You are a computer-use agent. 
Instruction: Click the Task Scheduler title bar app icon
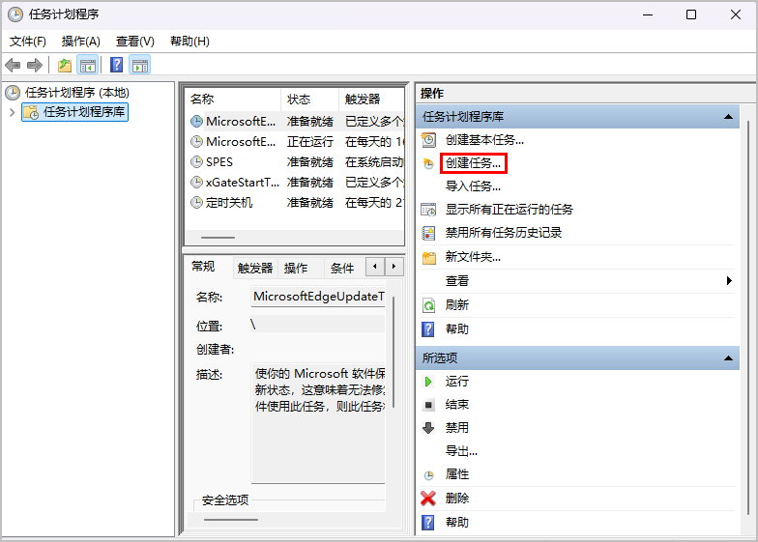[15, 14]
